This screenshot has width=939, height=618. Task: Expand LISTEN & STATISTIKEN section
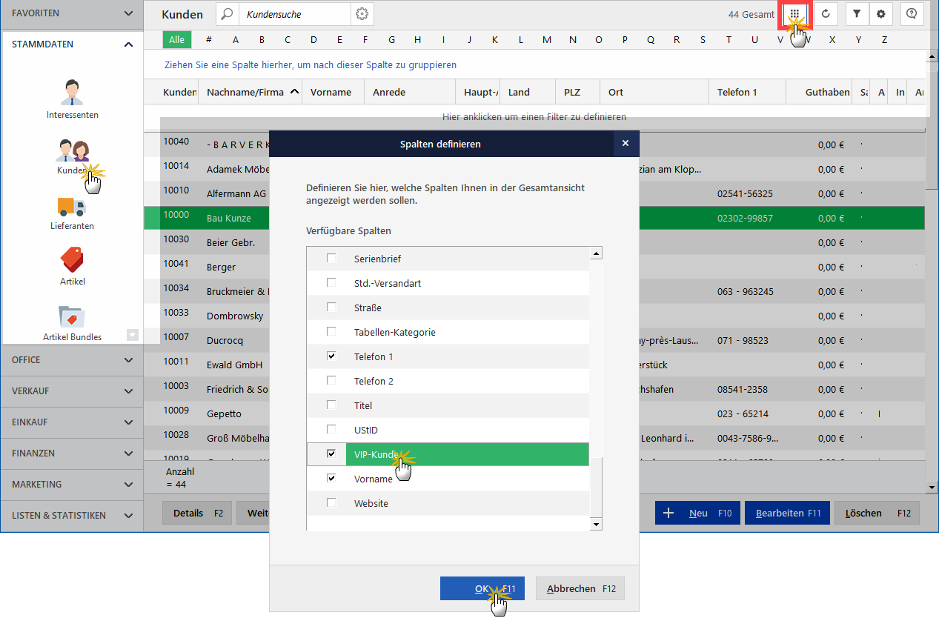[72, 516]
